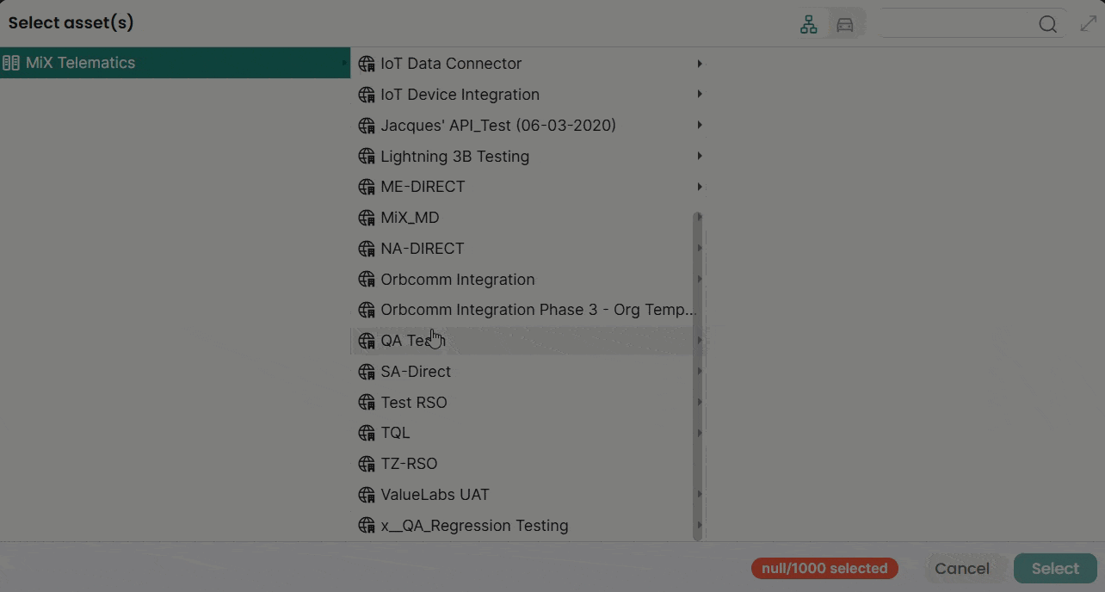
Task: Confirm with the Select button
Action: click(1054, 569)
